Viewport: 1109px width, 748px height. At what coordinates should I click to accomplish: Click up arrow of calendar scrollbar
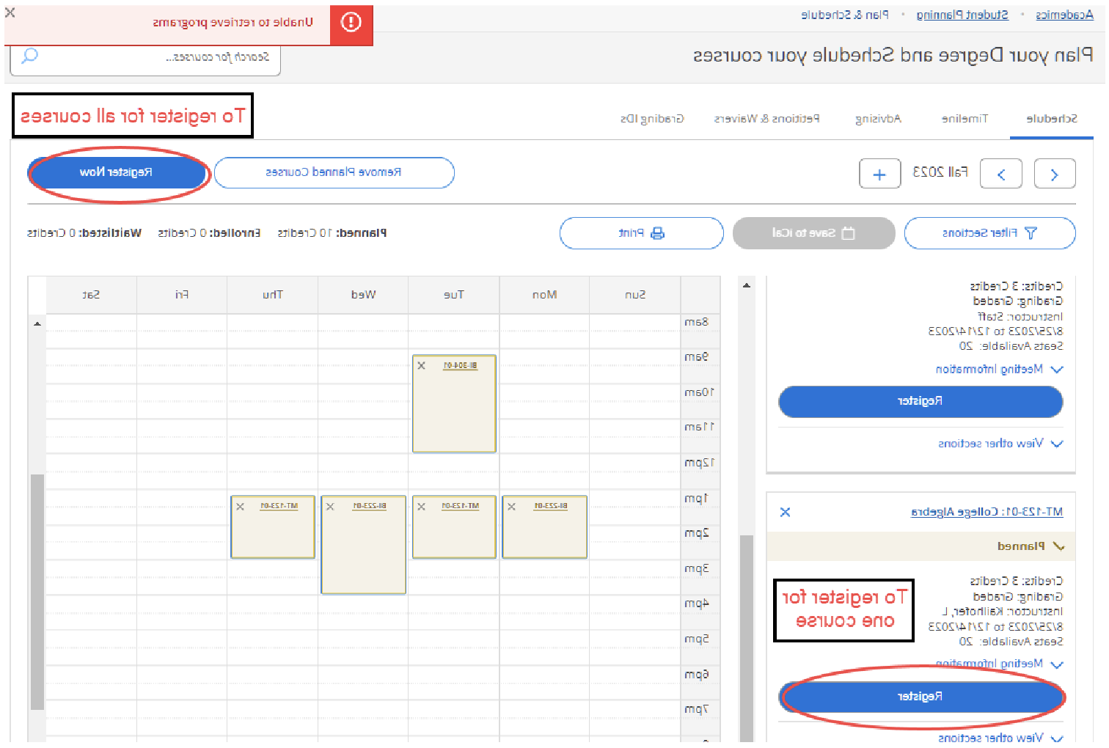(x=37, y=323)
